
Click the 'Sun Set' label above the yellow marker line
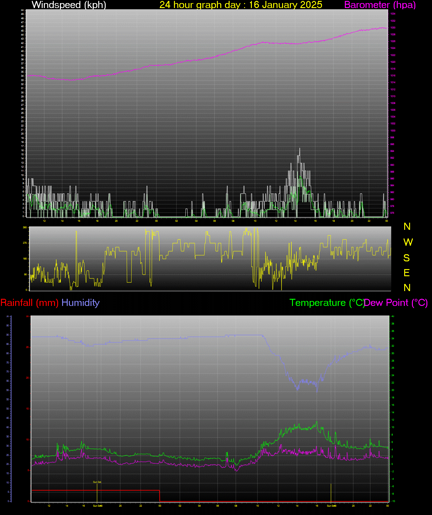(97, 482)
